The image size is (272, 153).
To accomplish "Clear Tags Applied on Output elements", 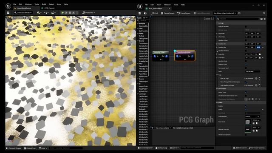I will [260, 85].
